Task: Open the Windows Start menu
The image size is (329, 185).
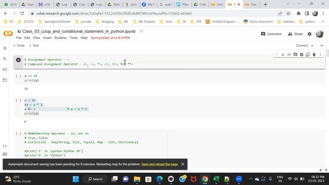Action: coord(76,179)
